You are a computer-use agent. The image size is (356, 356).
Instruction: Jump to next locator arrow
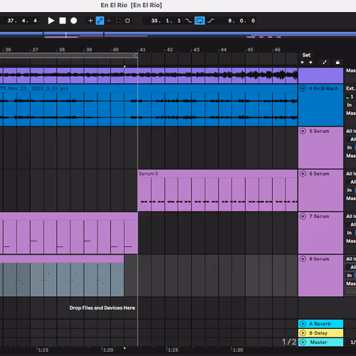pos(310,63)
